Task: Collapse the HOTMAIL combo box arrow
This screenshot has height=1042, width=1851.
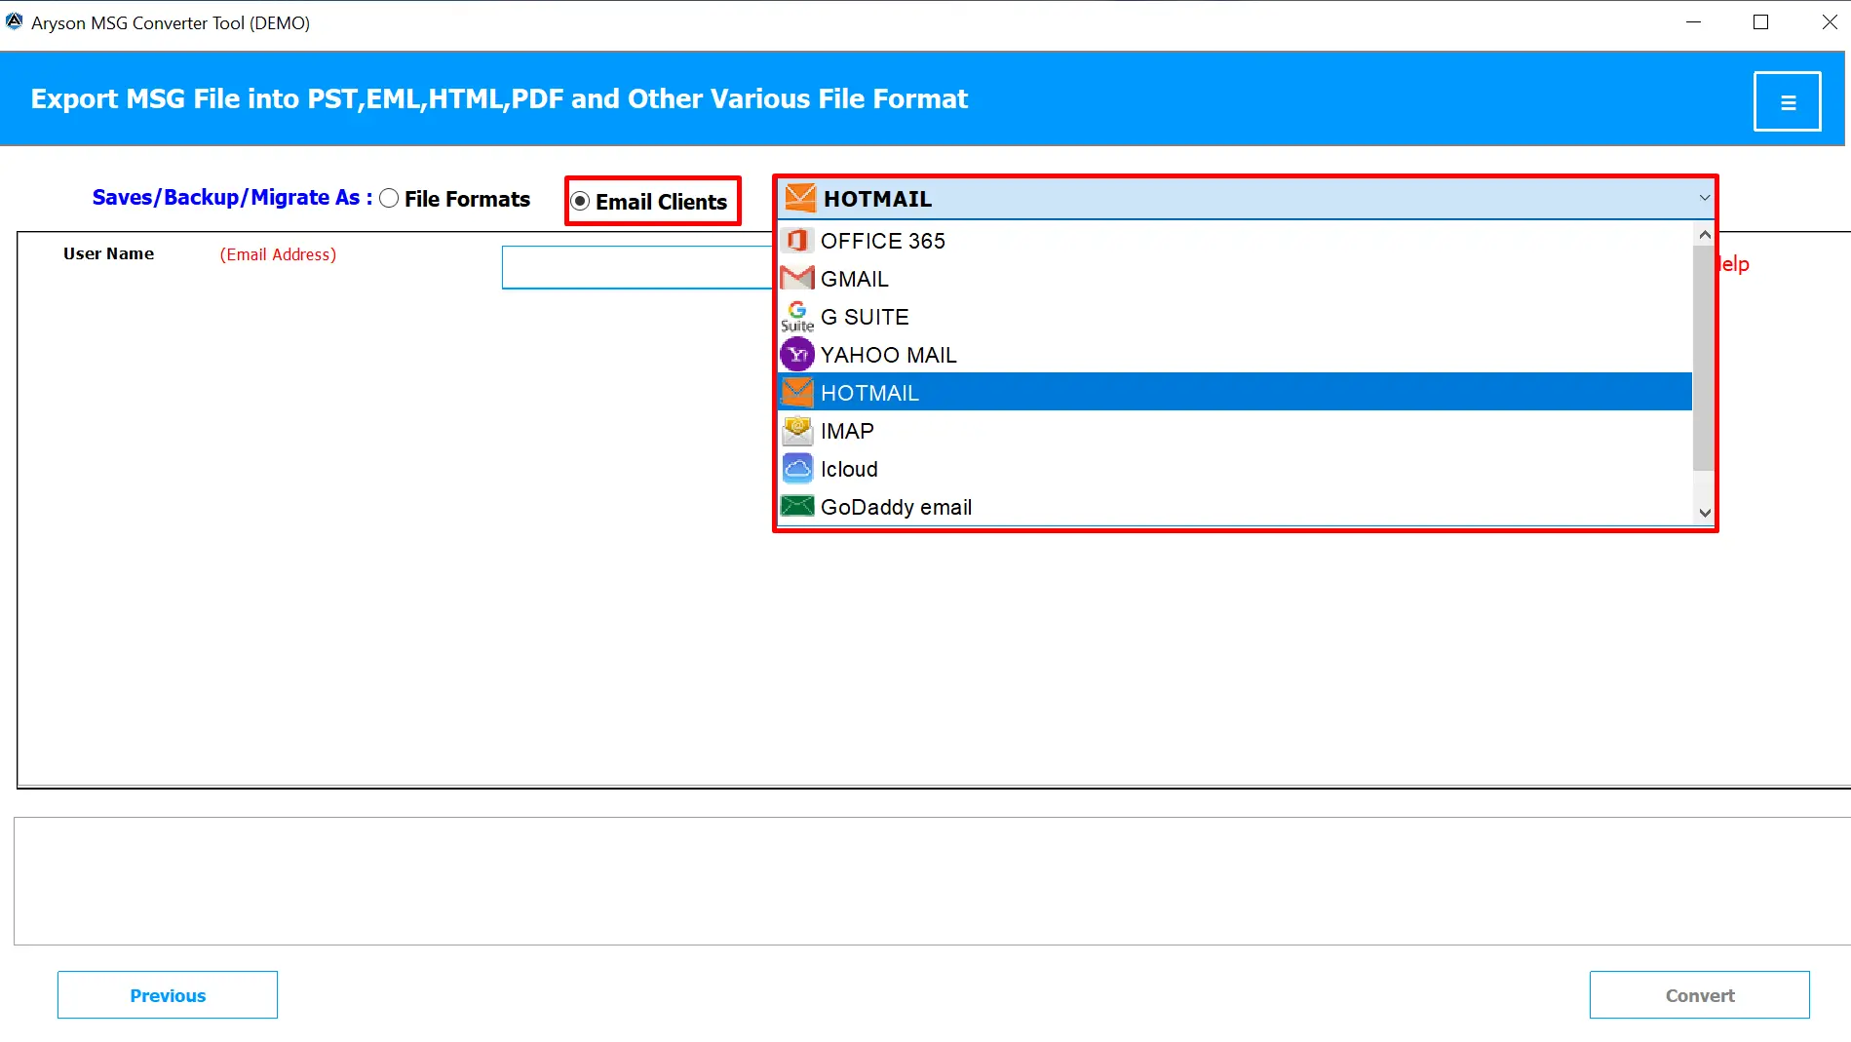Action: (x=1704, y=199)
